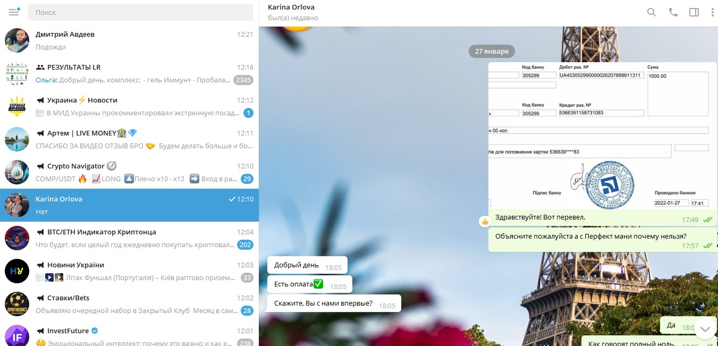This screenshot has width=718, height=346.
Task: Click "был(а) недавно" status text
Action: (x=293, y=18)
